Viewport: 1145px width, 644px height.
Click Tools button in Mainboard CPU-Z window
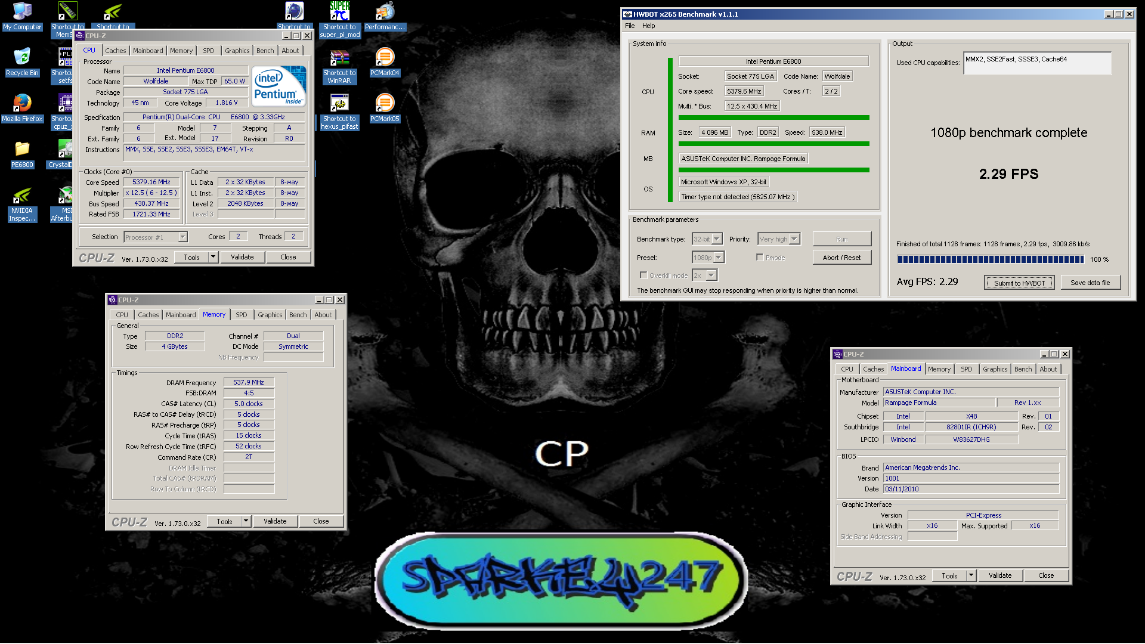coord(949,575)
